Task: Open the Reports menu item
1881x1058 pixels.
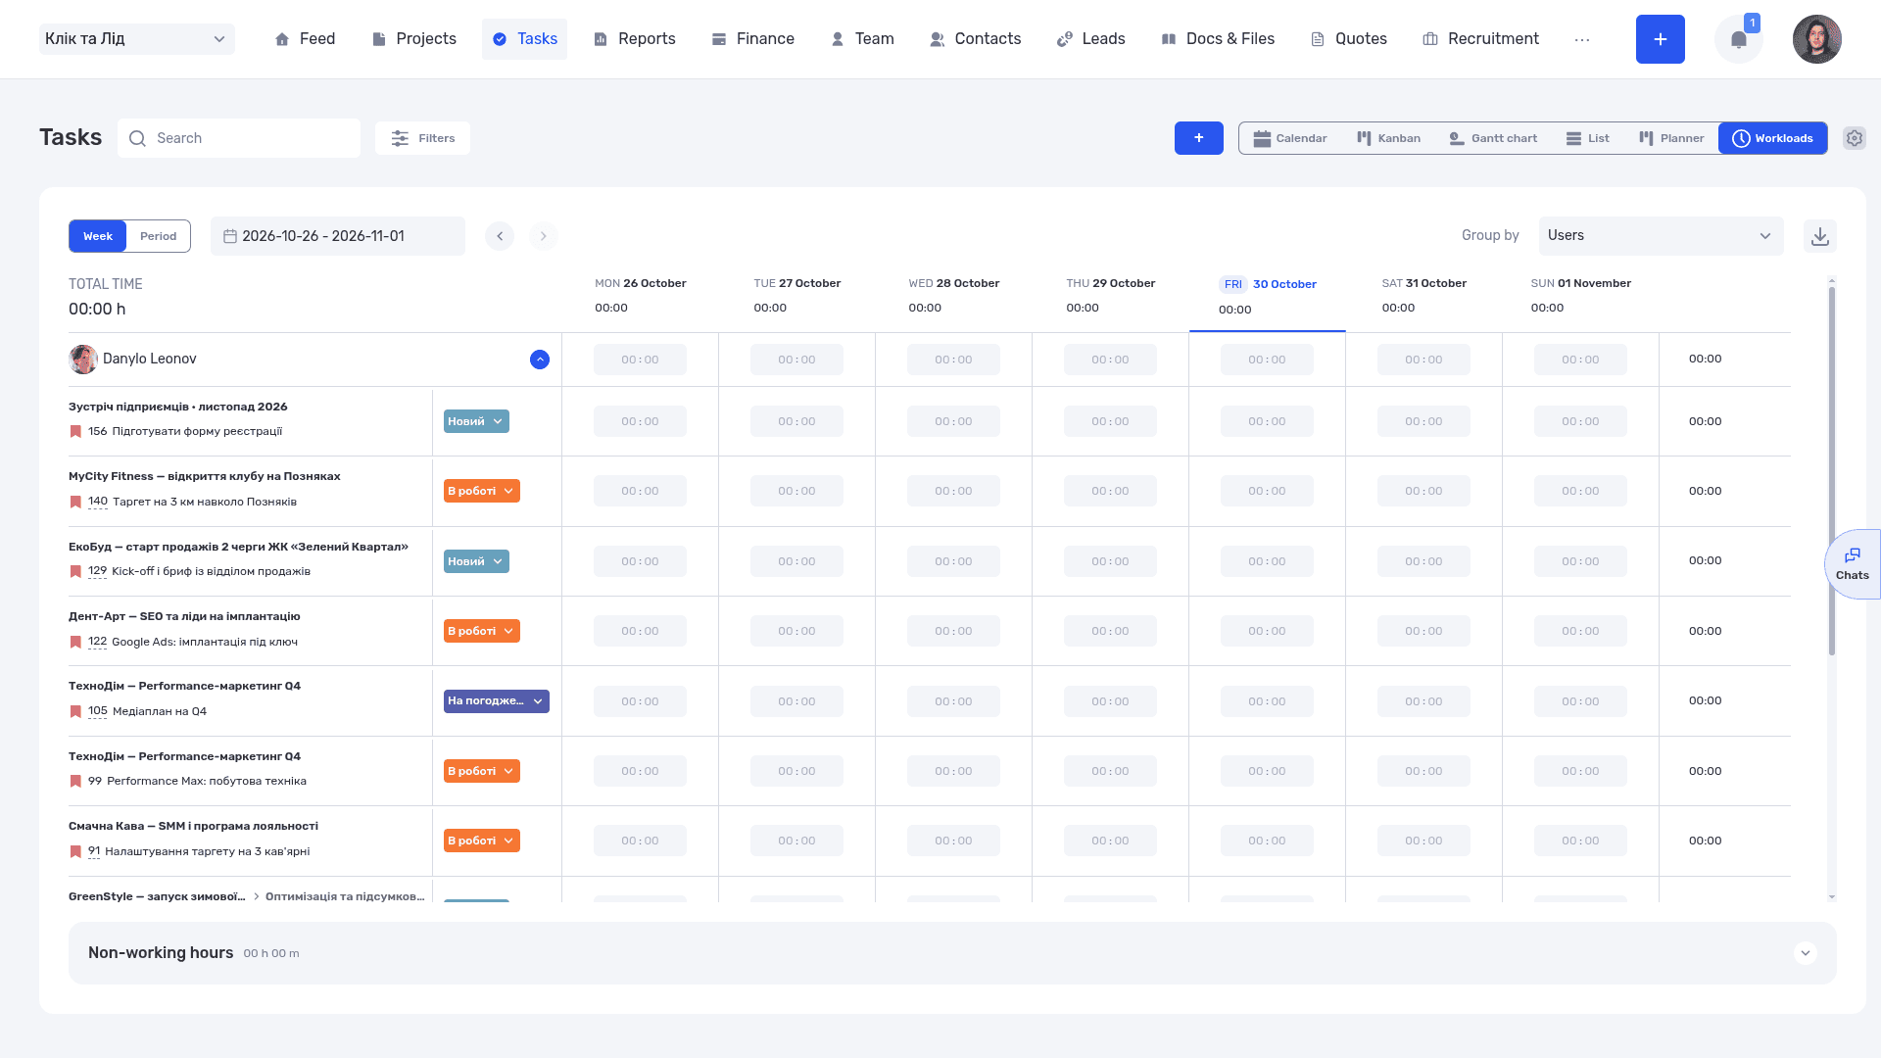Action: [634, 39]
